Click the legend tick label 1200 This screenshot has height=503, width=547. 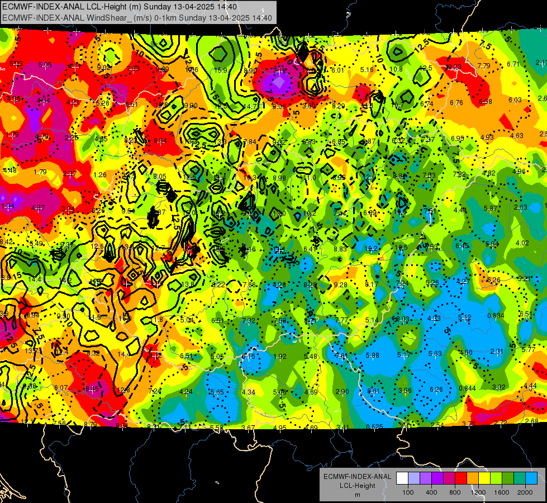[478, 492]
